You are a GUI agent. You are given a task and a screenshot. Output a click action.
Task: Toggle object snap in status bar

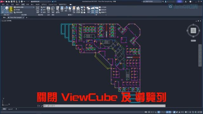pyautogui.click(x=170, y=112)
